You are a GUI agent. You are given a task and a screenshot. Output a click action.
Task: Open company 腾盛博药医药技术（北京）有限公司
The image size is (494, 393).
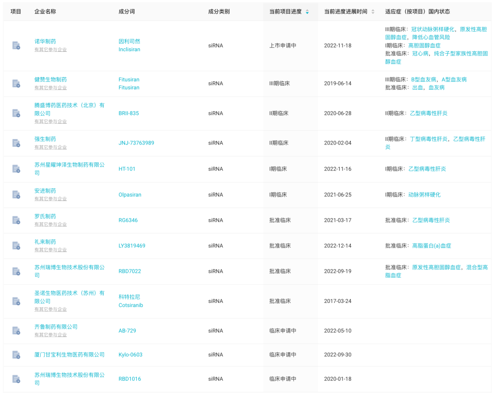(x=70, y=109)
